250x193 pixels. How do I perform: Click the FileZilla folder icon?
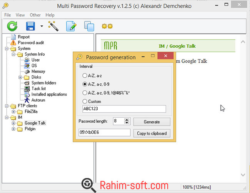[x=20, y=112]
